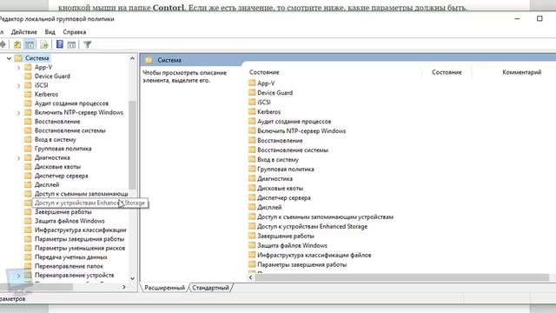The height and width of the screenshot is (313, 556).
Task: Click the Дисплей folder icon in the right list
Action: [x=252, y=207]
